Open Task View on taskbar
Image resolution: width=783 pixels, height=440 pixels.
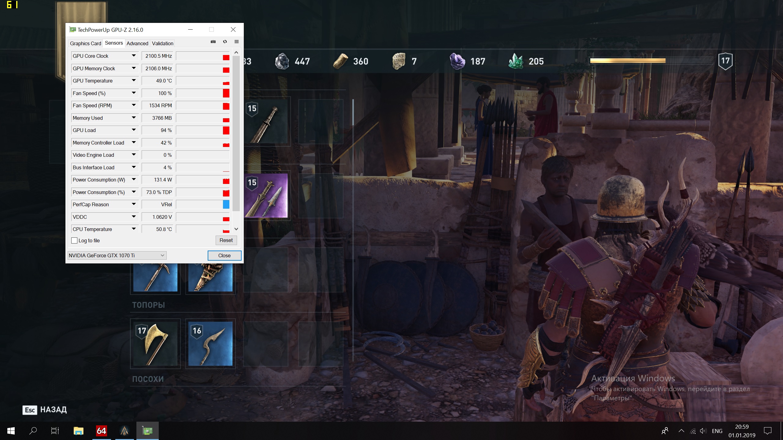point(55,431)
